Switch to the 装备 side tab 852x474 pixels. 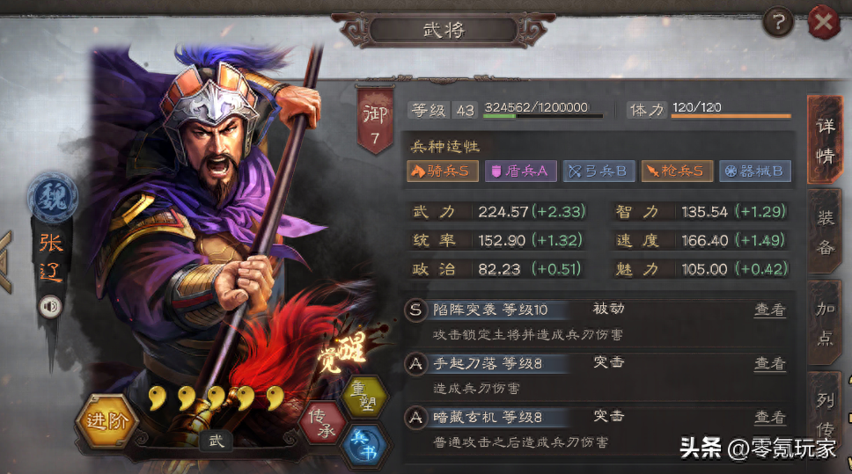click(825, 232)
